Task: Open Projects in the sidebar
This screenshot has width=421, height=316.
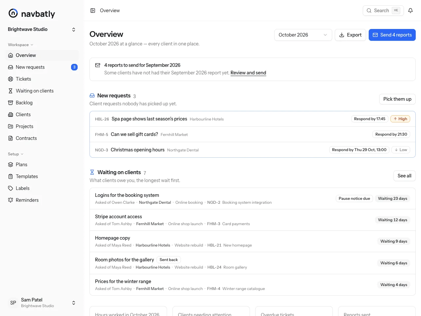Action: click(42, 126)
